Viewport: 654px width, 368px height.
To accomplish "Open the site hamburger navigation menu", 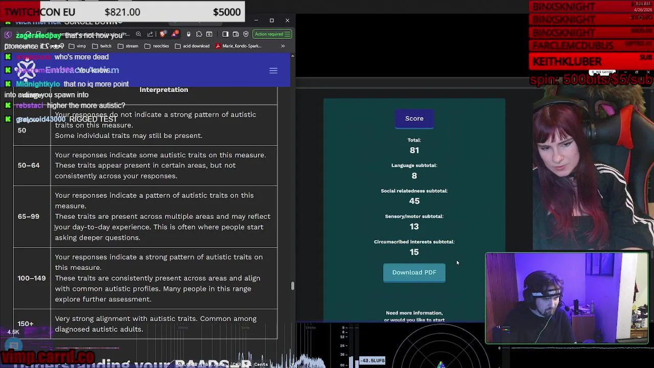I will click(273, 71).
